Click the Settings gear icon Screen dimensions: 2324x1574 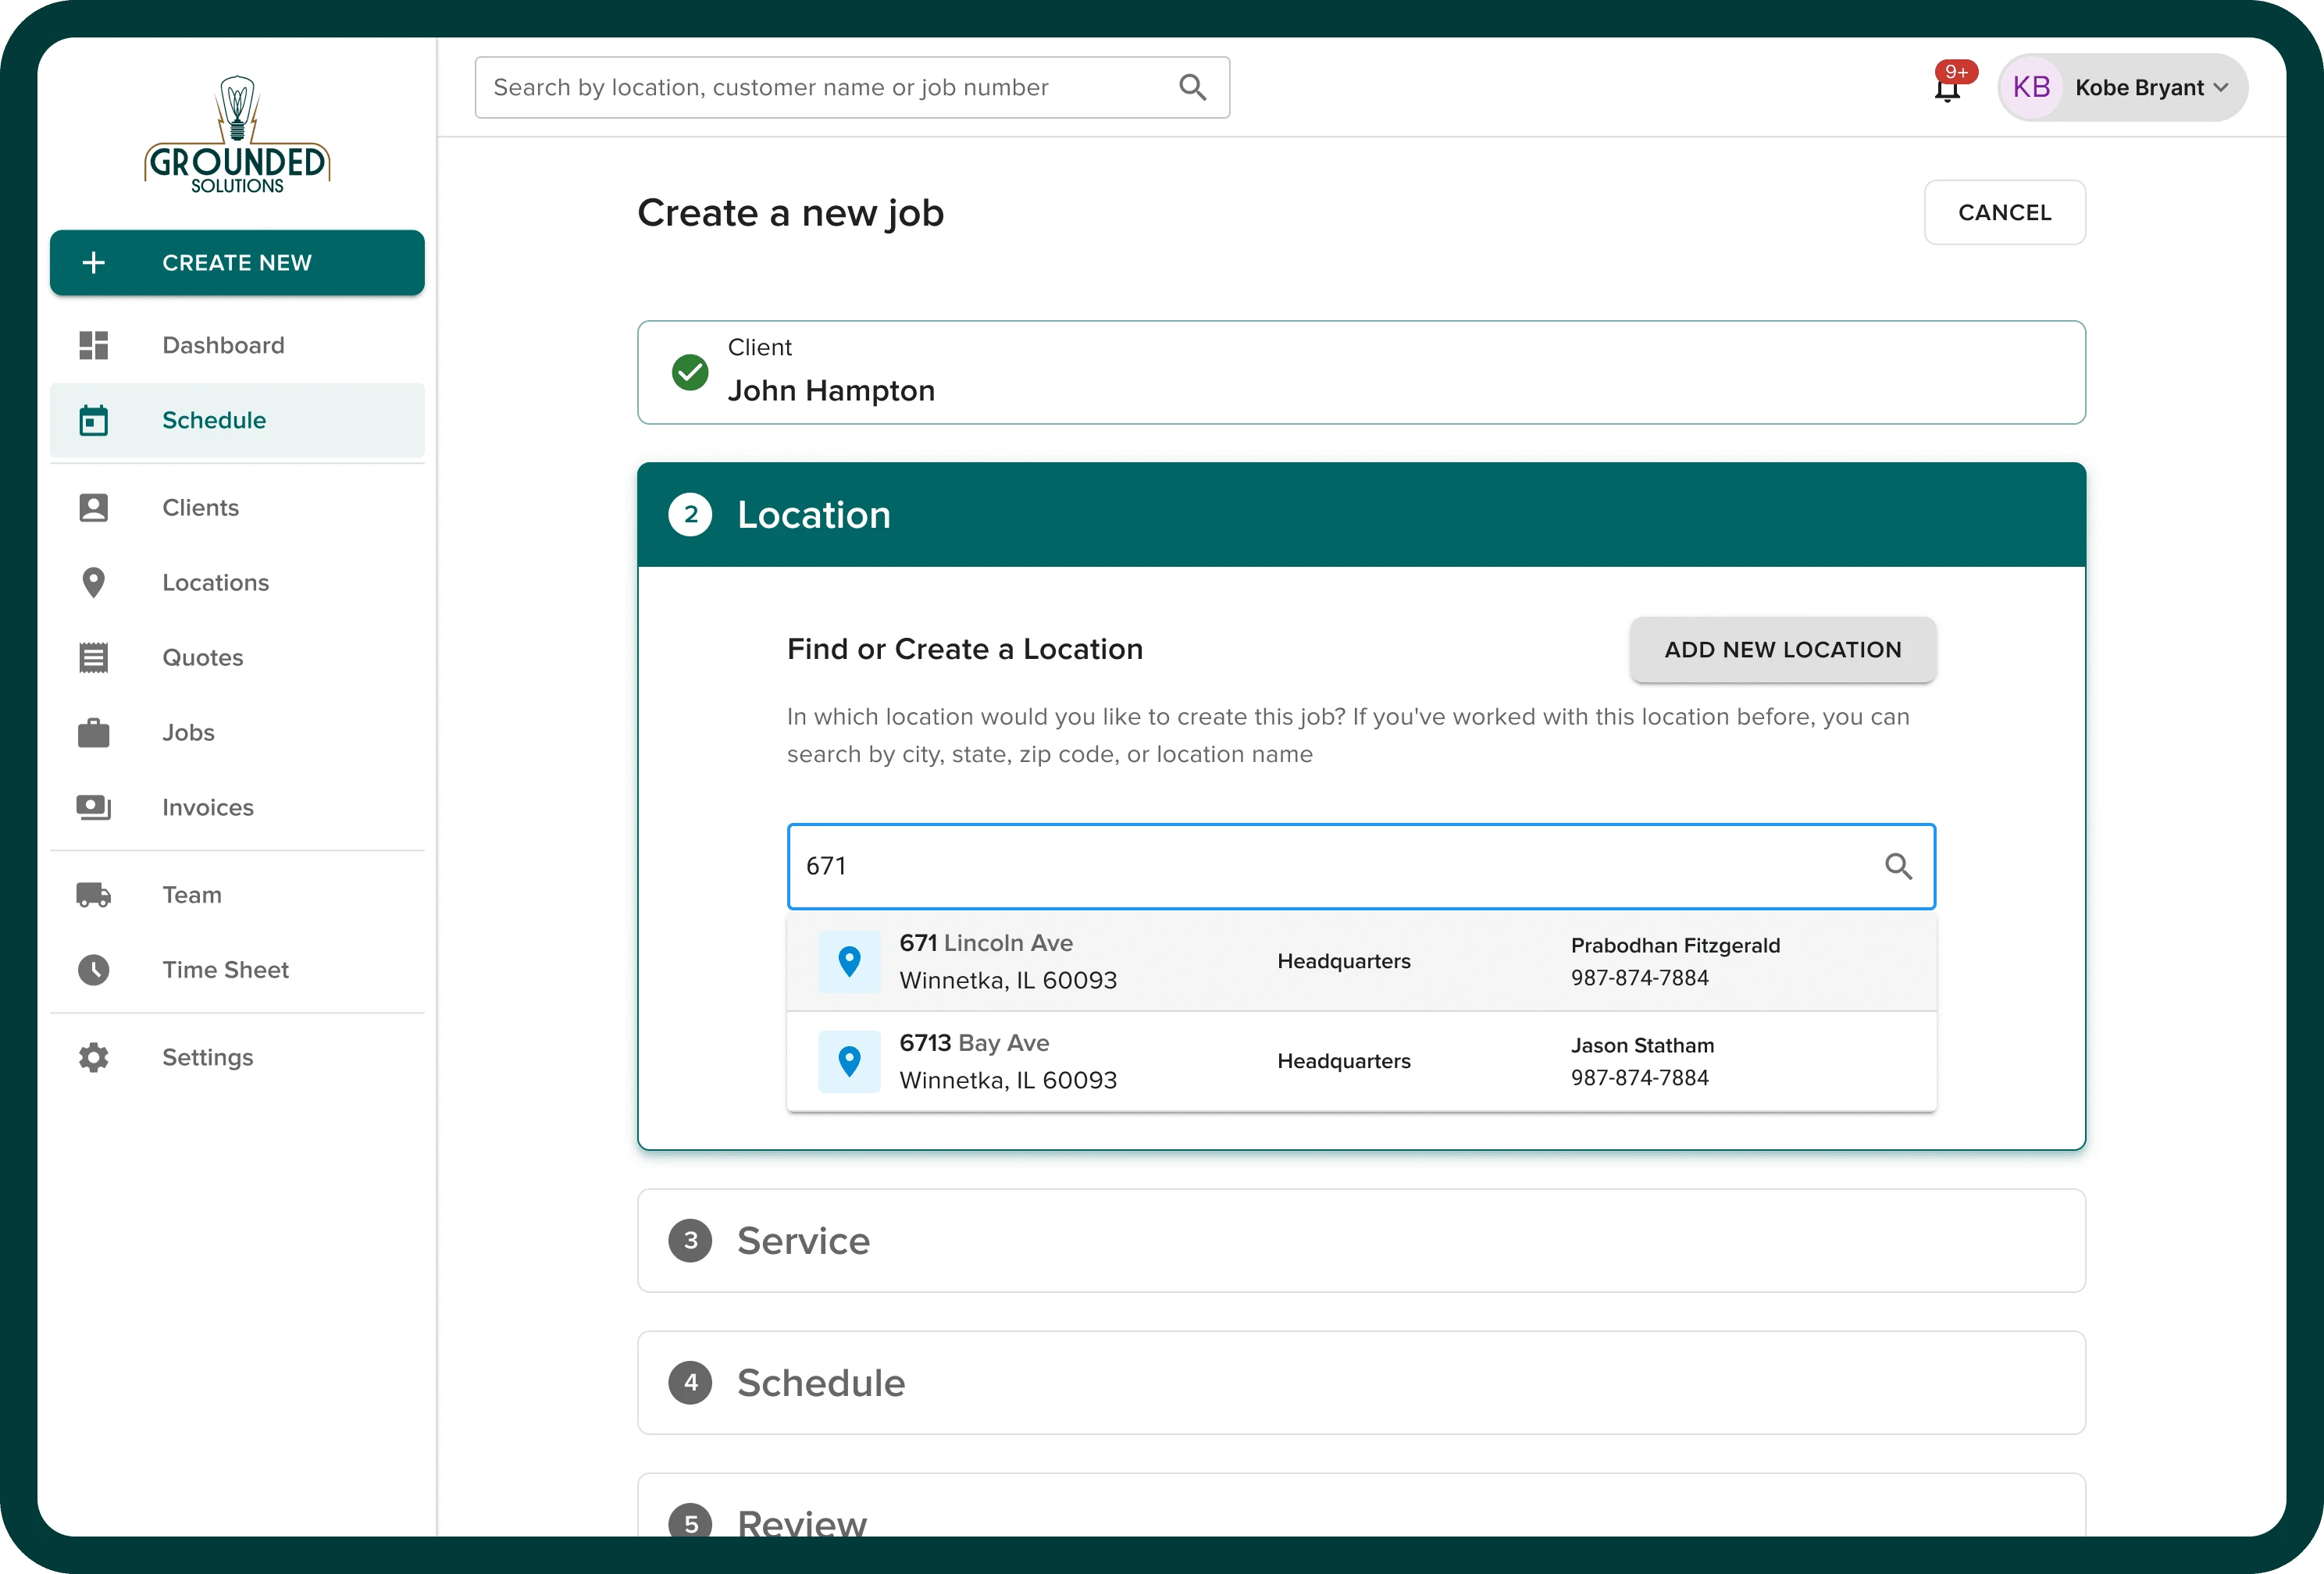pos(94,1057)
